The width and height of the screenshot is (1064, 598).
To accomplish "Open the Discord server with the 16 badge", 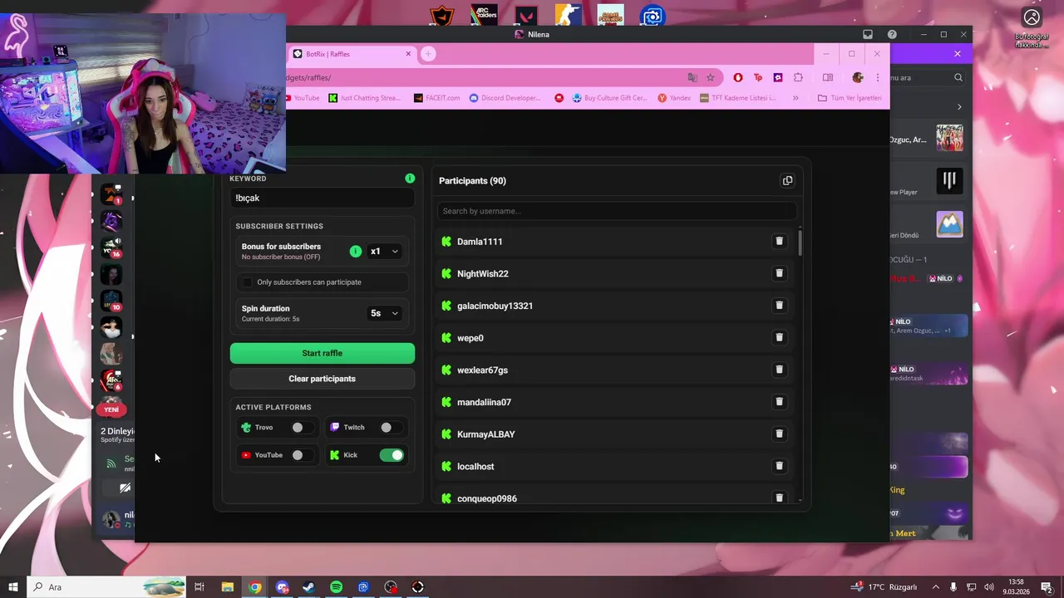I will pos(111,247).
